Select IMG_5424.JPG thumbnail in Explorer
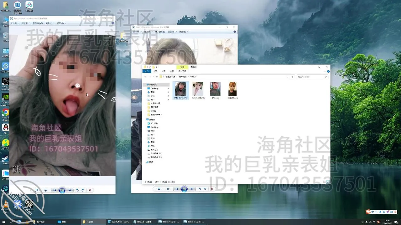401x225 pixels. (198, 91)
